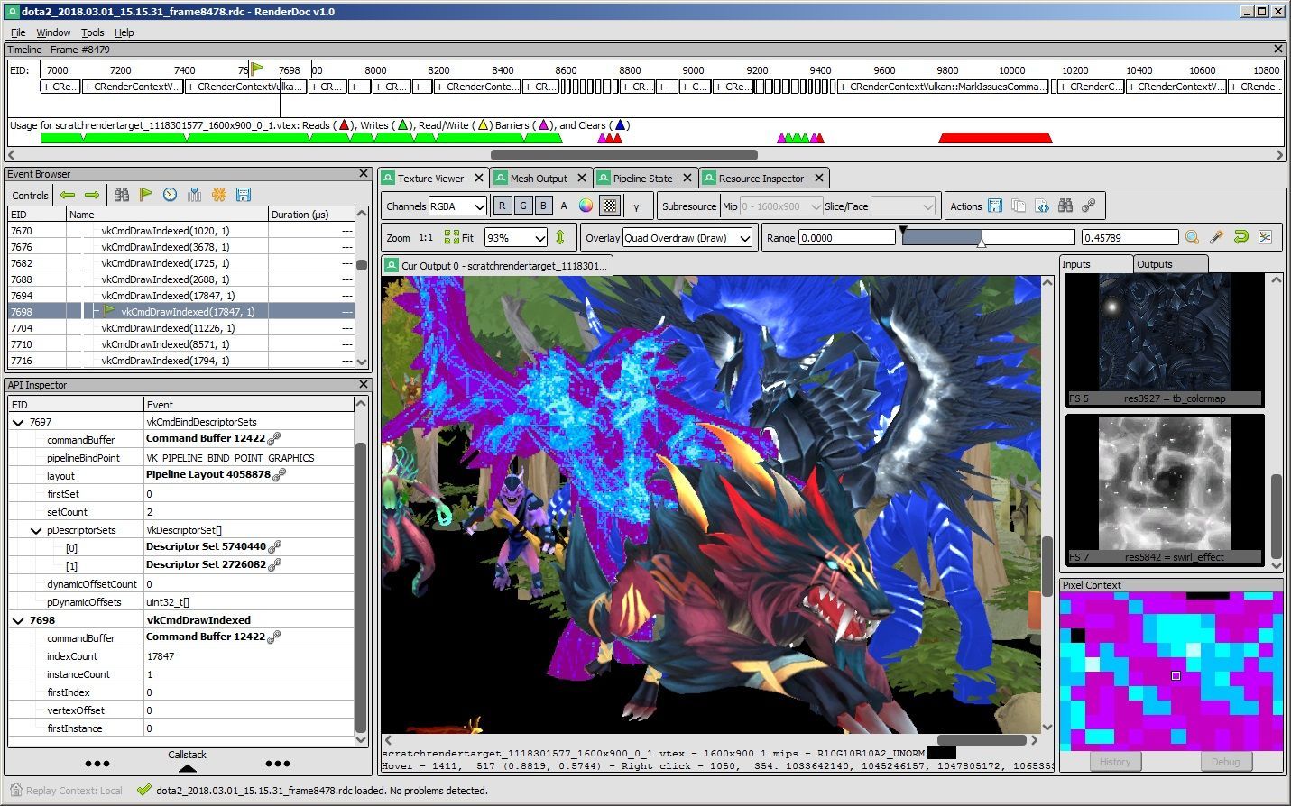Select the res5842 swirl_effect thumbnail
Screen dimensions: 1291x806
(1165, 488)
